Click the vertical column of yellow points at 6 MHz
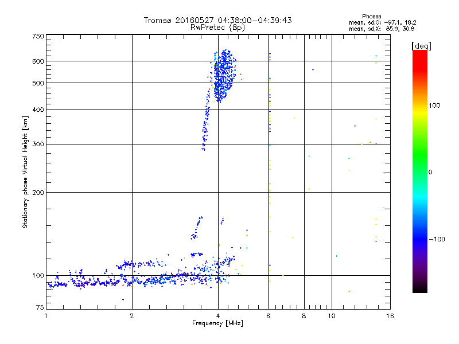Image resolution: width=459 pixels, height=344 pixels. click(x=270, y=167)
